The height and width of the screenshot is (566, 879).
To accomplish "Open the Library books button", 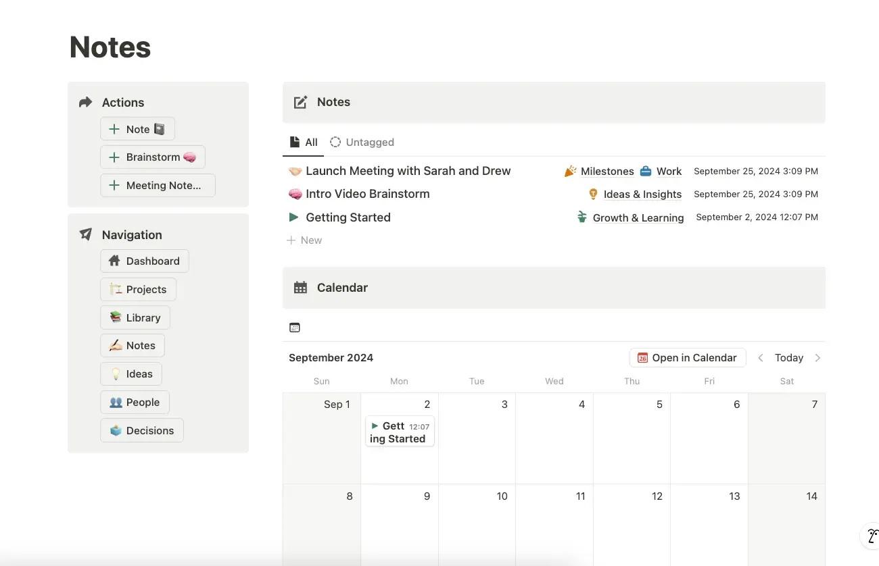I will coord(135,317).
